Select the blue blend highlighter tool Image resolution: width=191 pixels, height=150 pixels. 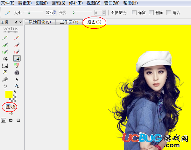17,59
